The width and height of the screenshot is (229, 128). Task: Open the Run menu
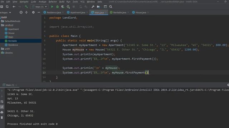tap(68, 2)
